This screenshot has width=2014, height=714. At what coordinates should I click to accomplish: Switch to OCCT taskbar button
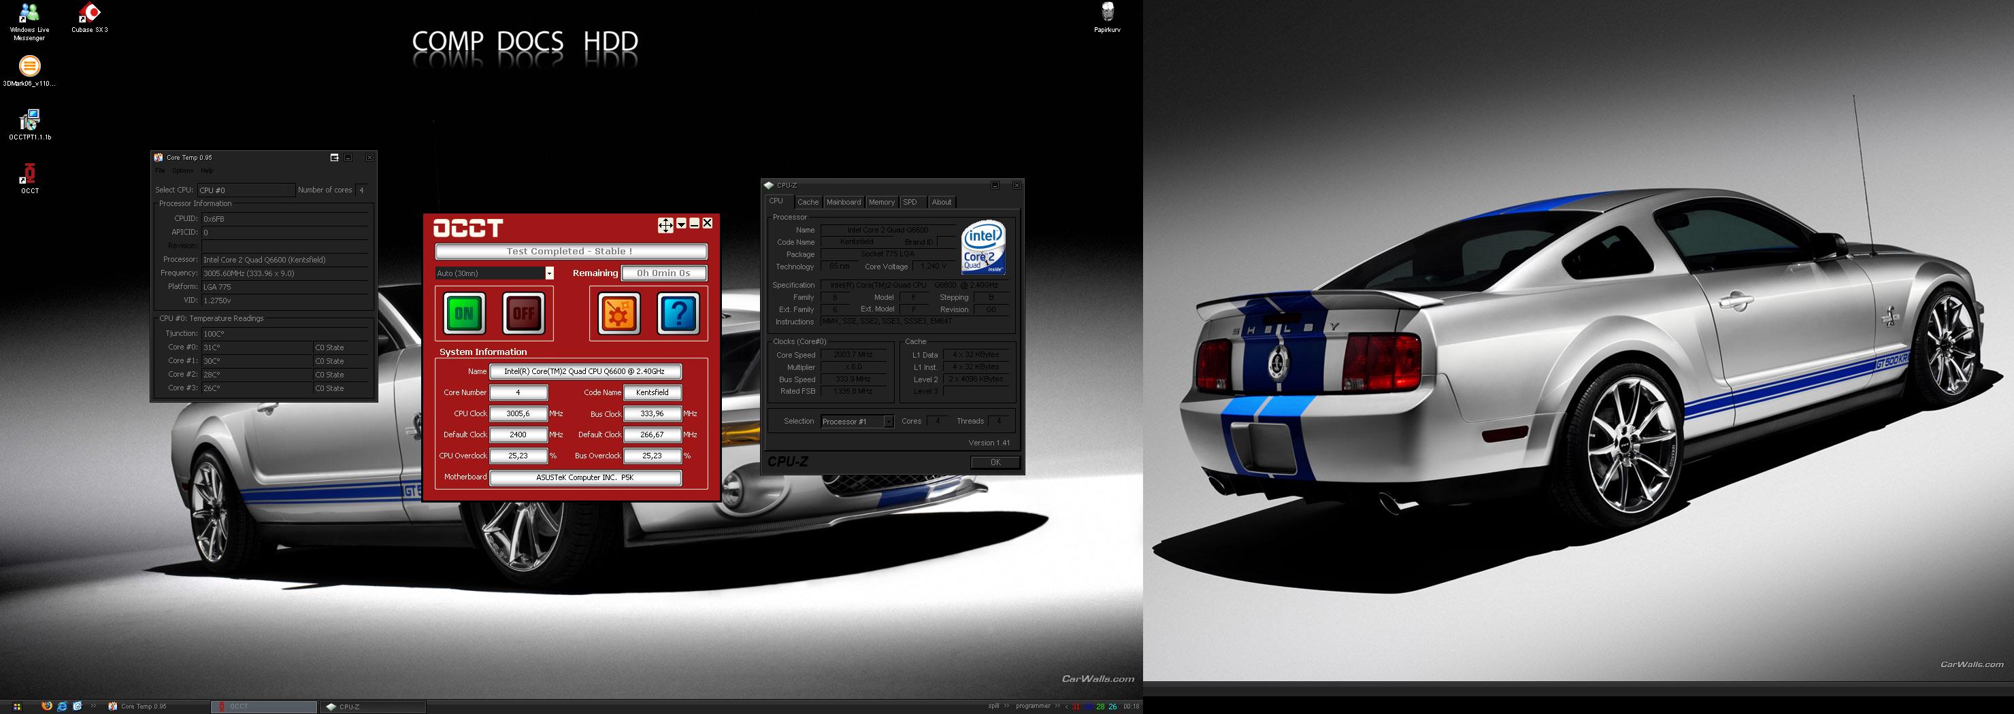coord(264,707)
